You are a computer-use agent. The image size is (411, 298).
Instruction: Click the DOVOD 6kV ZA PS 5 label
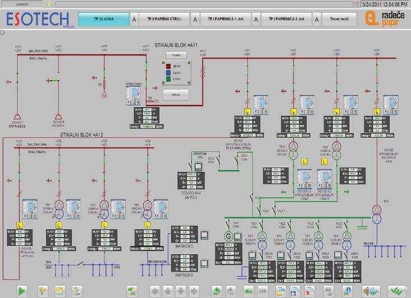click(191, 195)
